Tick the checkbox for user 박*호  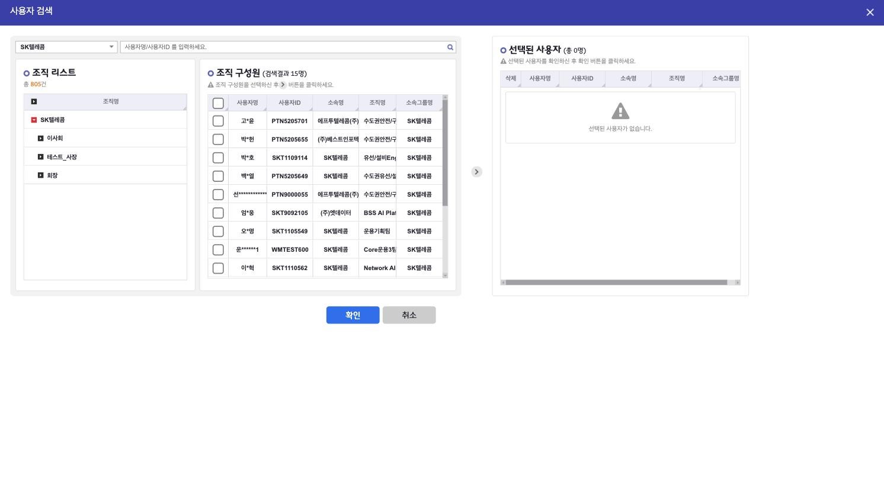[x=218, y=158]
